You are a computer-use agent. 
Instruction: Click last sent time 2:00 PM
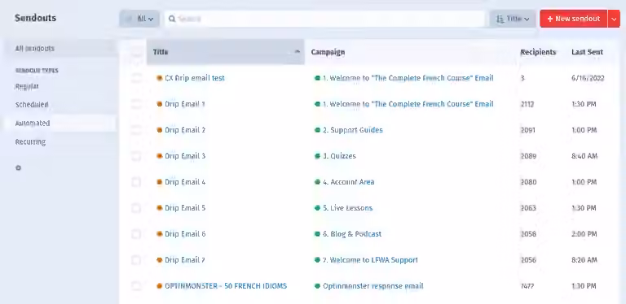(x=584, y=234)
